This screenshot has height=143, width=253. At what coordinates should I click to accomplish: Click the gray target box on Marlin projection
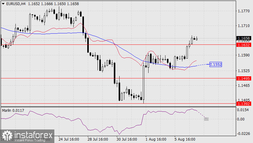[x=206, y=119]
